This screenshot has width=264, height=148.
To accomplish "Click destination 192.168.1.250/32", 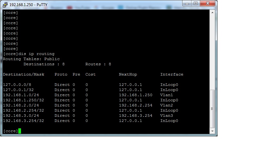I will point(24,100).
